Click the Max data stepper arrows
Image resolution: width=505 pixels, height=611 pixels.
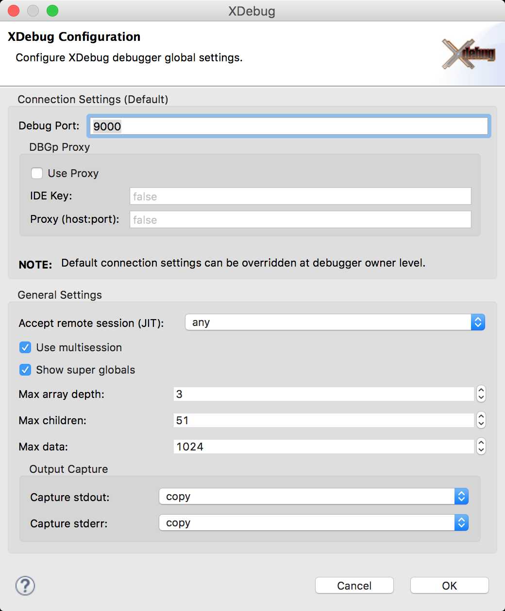[x=481, y=447]
